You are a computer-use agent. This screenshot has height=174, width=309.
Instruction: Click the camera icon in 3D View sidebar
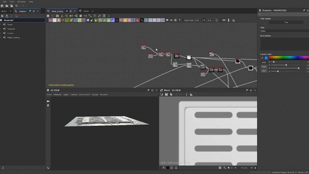[48, 101]
